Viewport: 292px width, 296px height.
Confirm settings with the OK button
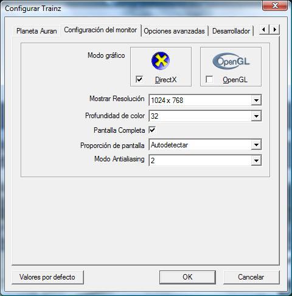[x=187, y=277]
